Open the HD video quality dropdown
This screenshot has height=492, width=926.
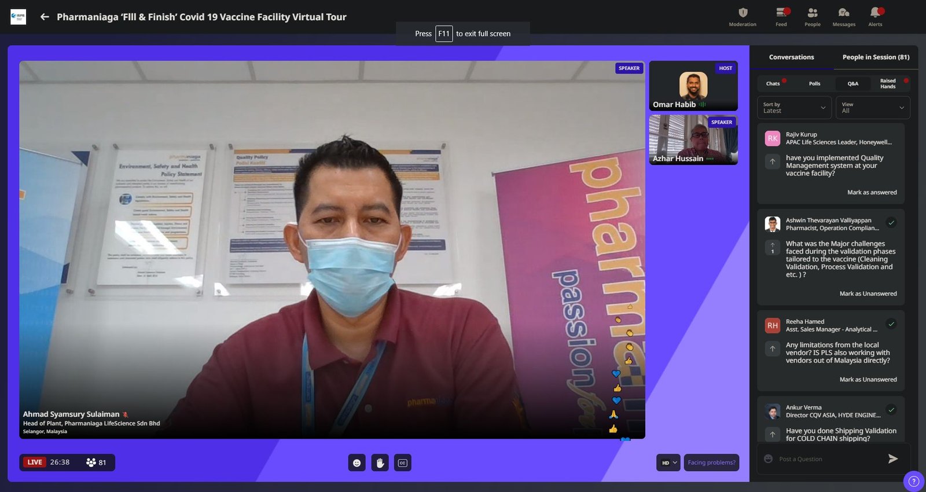pyautogui.click(x=668, y=462)
